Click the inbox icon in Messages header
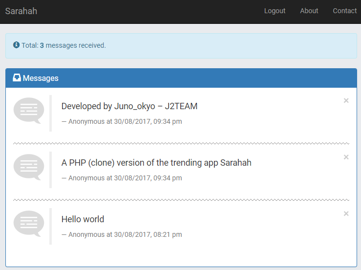Screen dimensions: 361x270 (x=17, y=77)
